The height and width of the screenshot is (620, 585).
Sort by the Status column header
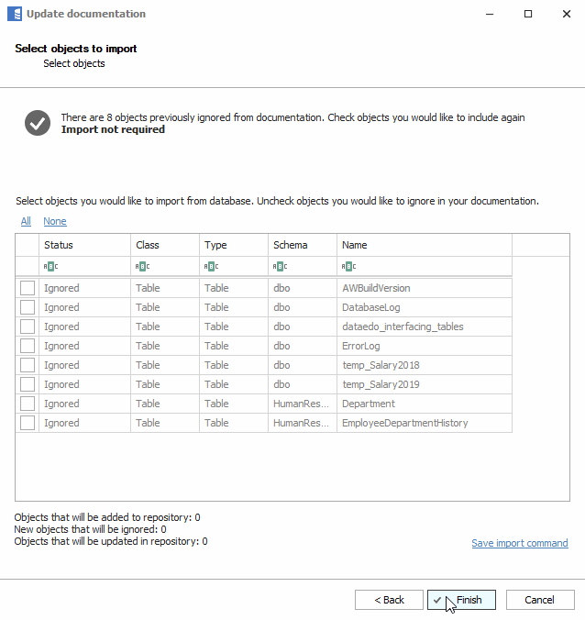pos(84,245)
